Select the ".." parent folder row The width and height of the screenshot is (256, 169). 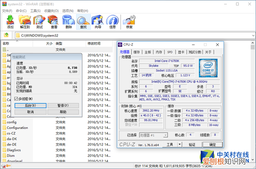click(x=57, y=50)
